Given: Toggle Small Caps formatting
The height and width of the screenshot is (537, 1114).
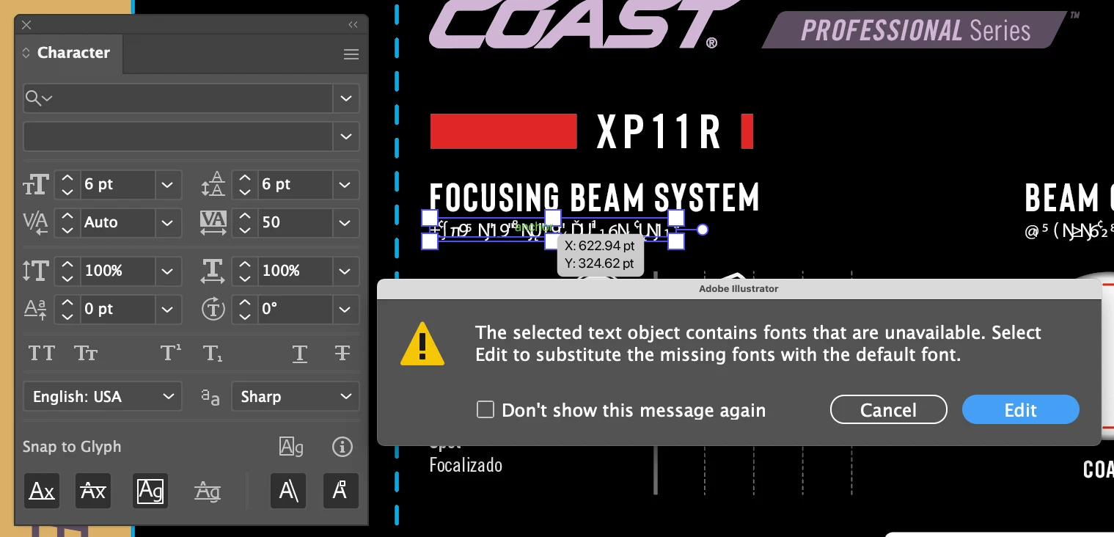Looking at the screenshot, I should 86,354.
